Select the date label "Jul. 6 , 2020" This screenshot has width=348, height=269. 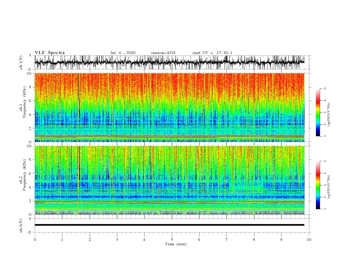[123, 53]
